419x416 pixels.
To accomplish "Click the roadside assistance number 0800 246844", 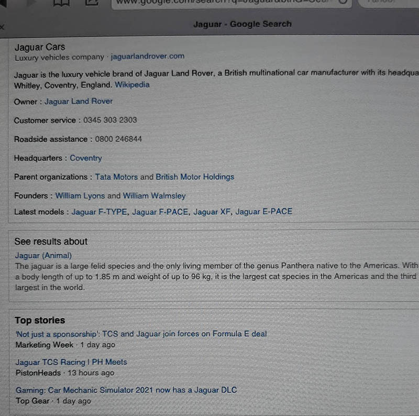I will pos(118,139).
